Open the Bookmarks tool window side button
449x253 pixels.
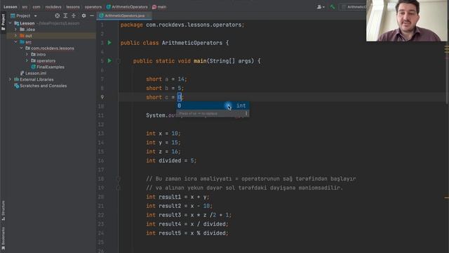(3, 239)
